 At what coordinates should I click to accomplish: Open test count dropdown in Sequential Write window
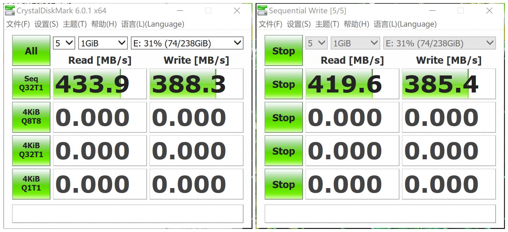point(316,43)
